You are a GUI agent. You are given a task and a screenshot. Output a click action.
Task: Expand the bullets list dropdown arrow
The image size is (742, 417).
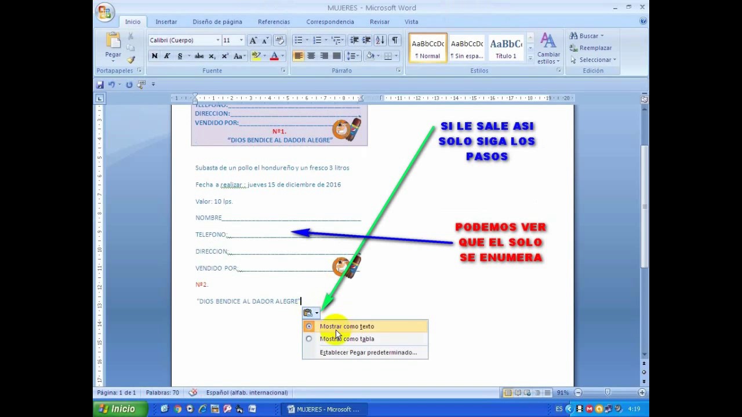coord(307,41)
